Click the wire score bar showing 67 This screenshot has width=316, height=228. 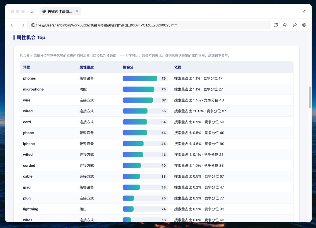[145, 100]
